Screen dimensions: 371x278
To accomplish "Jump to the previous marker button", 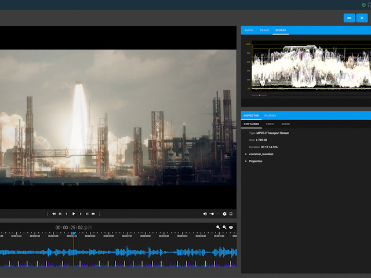I will coord(60,214).
